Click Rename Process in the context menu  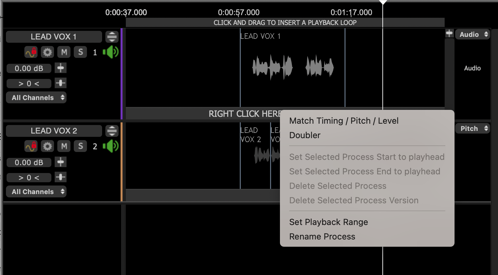tap(322, 237)
